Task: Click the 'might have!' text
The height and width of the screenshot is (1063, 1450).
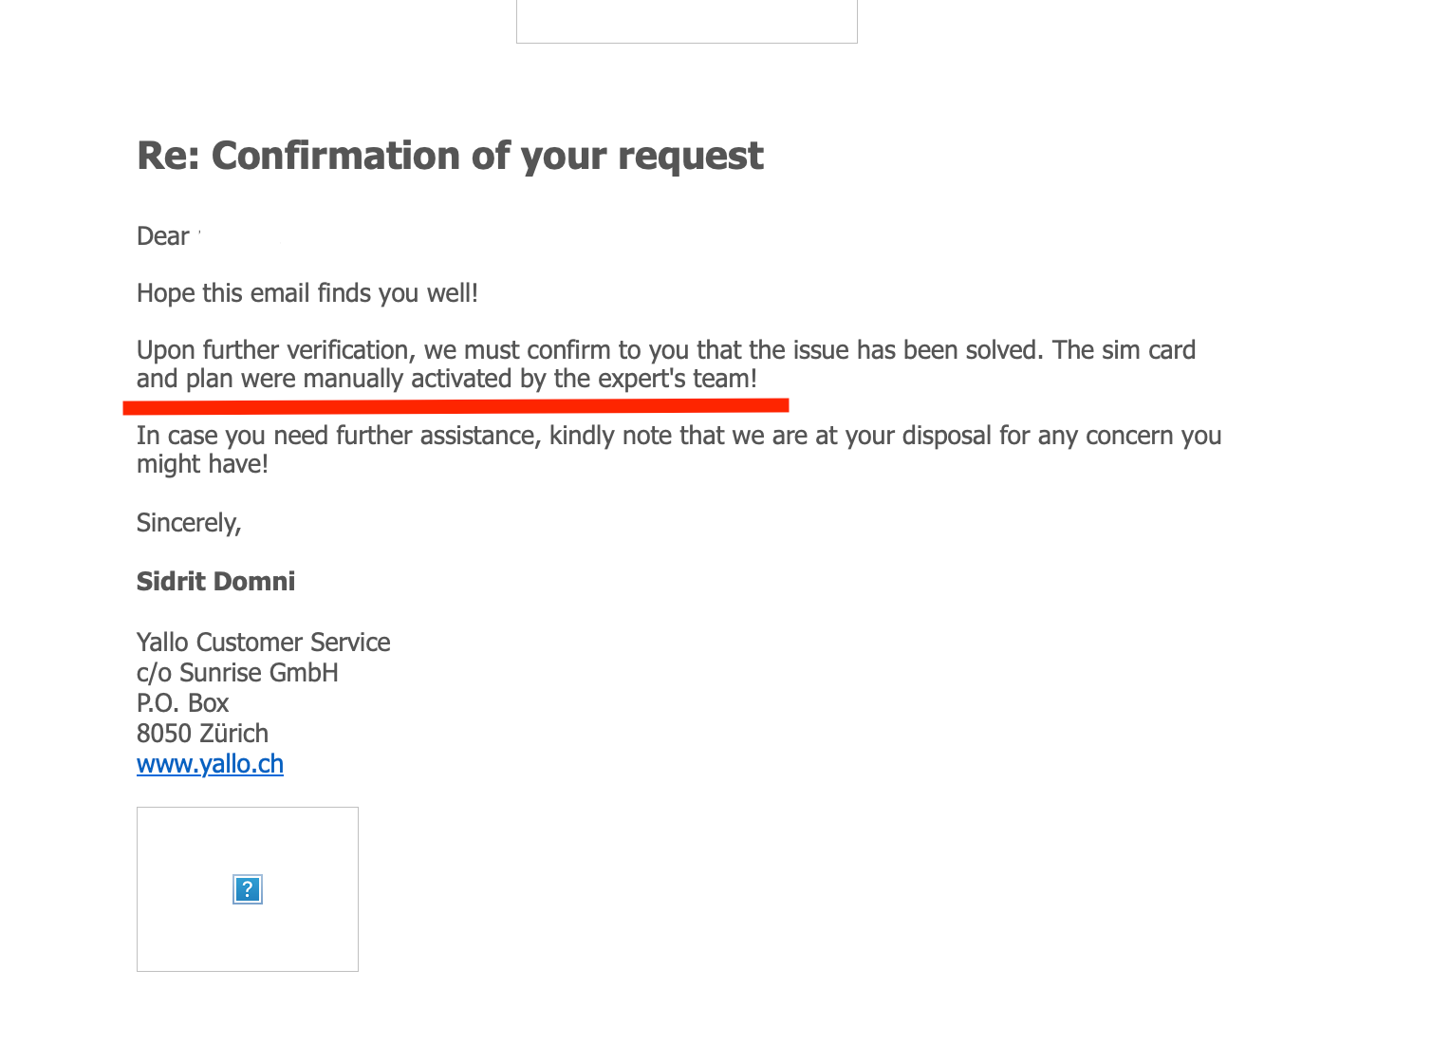Action: [202, 464]
